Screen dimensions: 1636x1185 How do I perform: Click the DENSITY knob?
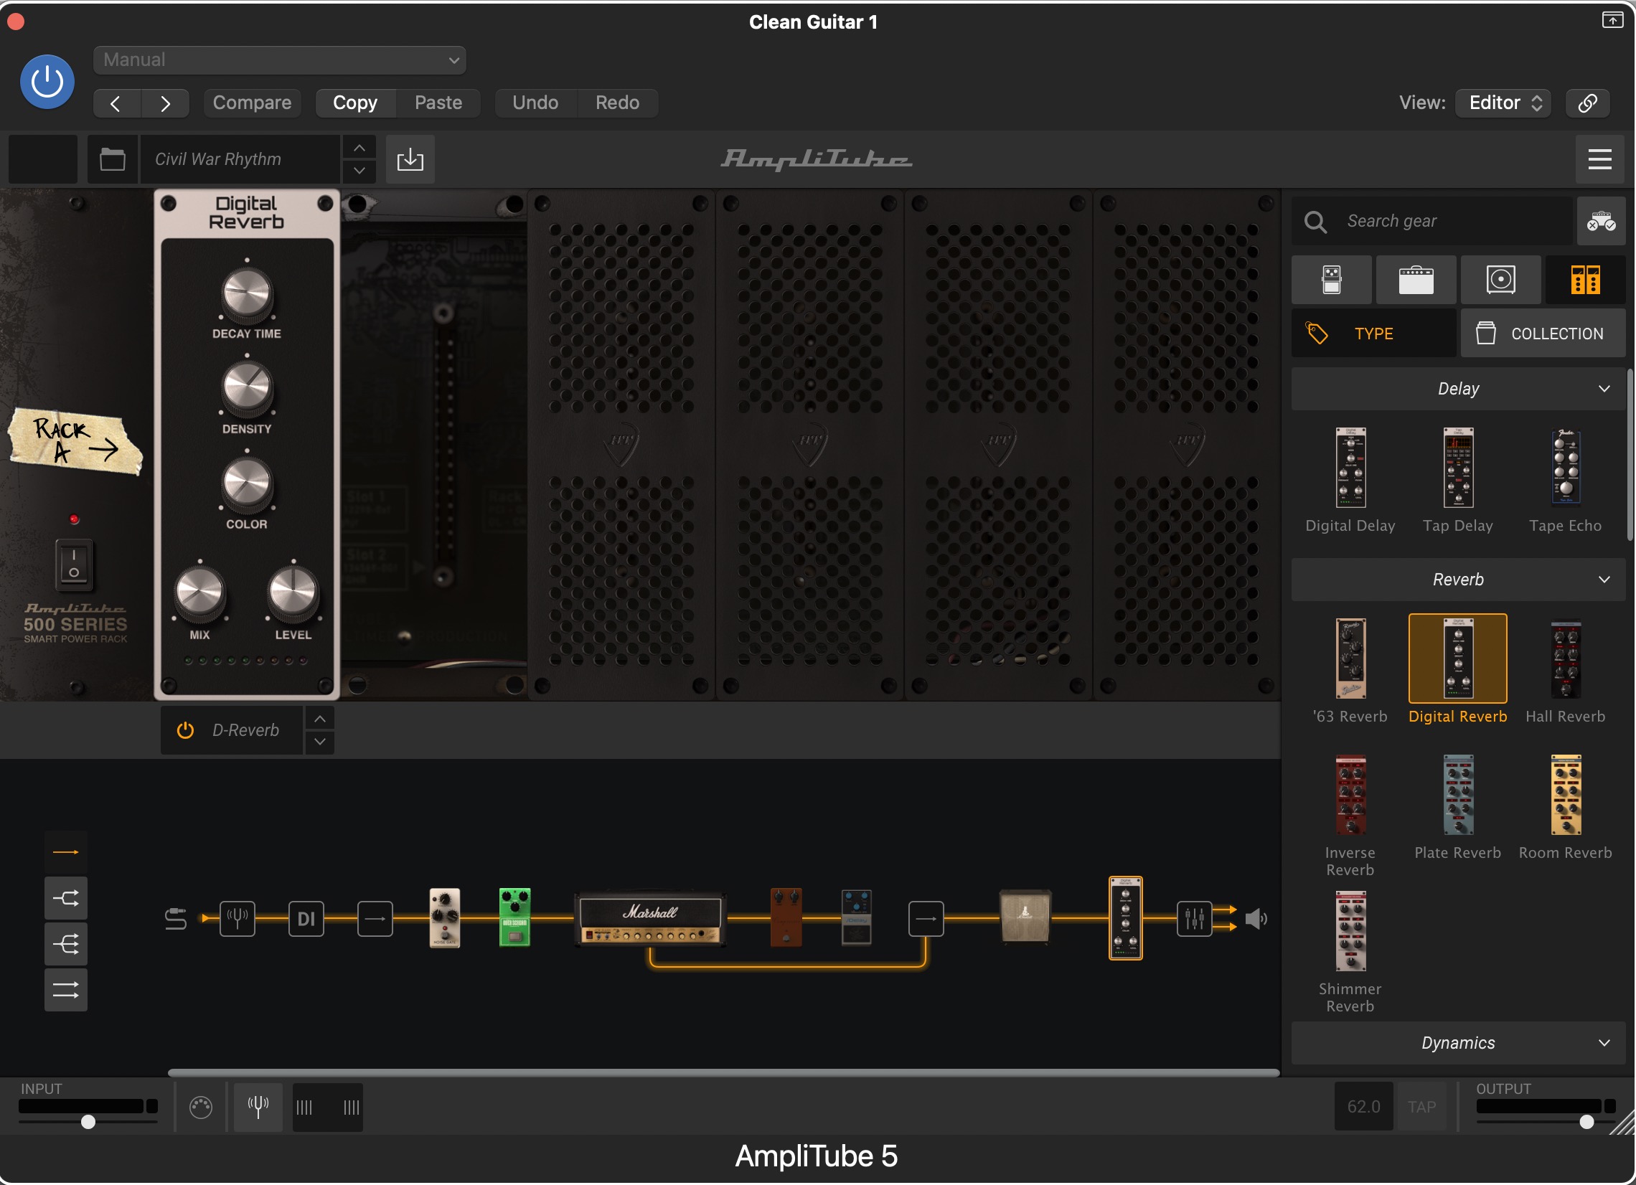pyautogui.click(x=247, y=389)
